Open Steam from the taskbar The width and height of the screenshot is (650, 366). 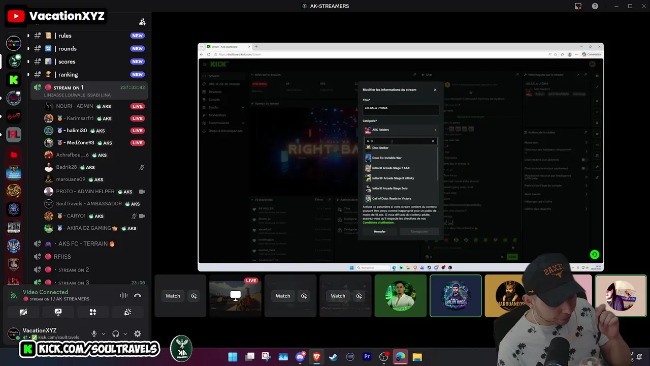click(x=333, y=357)
